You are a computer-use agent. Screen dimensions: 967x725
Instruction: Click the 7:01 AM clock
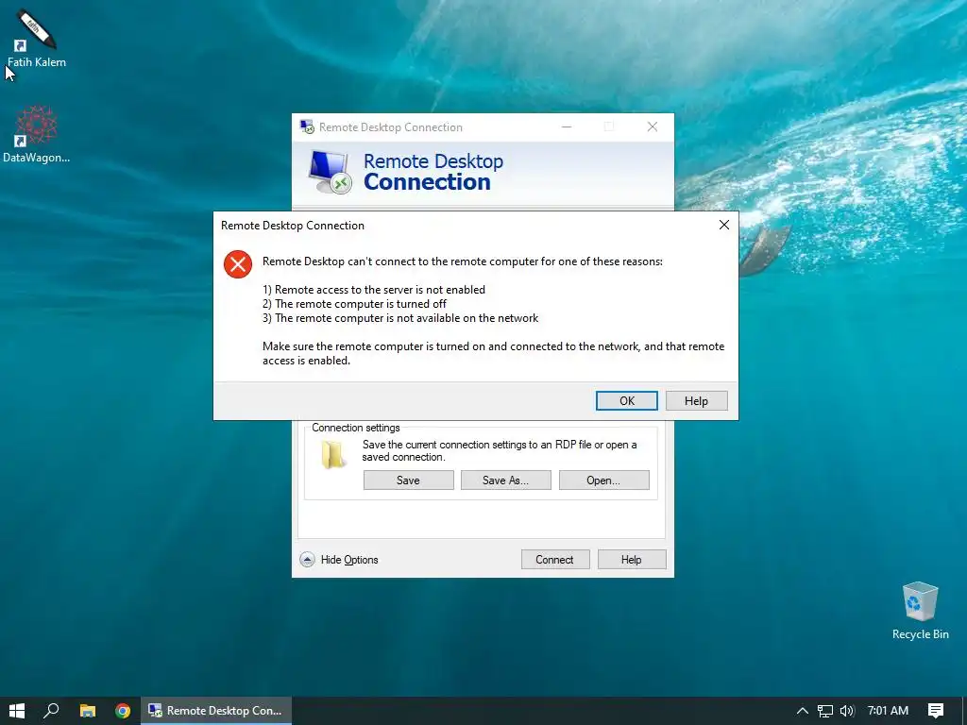pos(888,711)
